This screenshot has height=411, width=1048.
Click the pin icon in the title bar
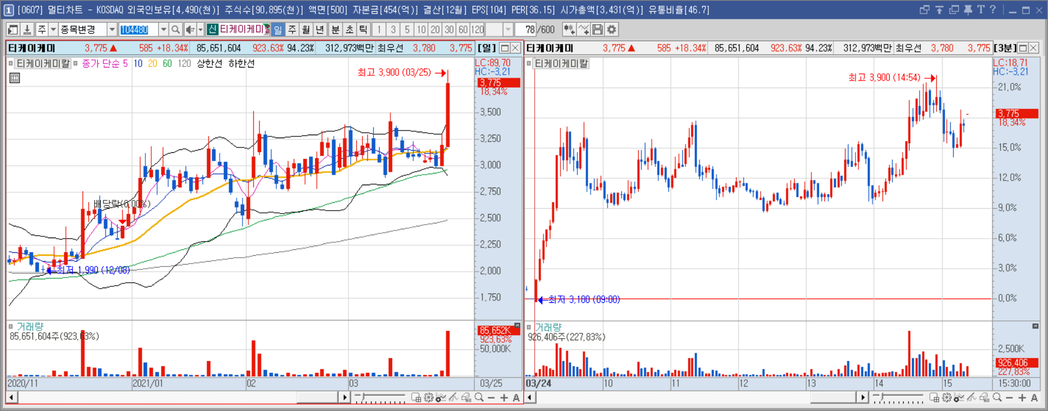click(x=968, y=9)
